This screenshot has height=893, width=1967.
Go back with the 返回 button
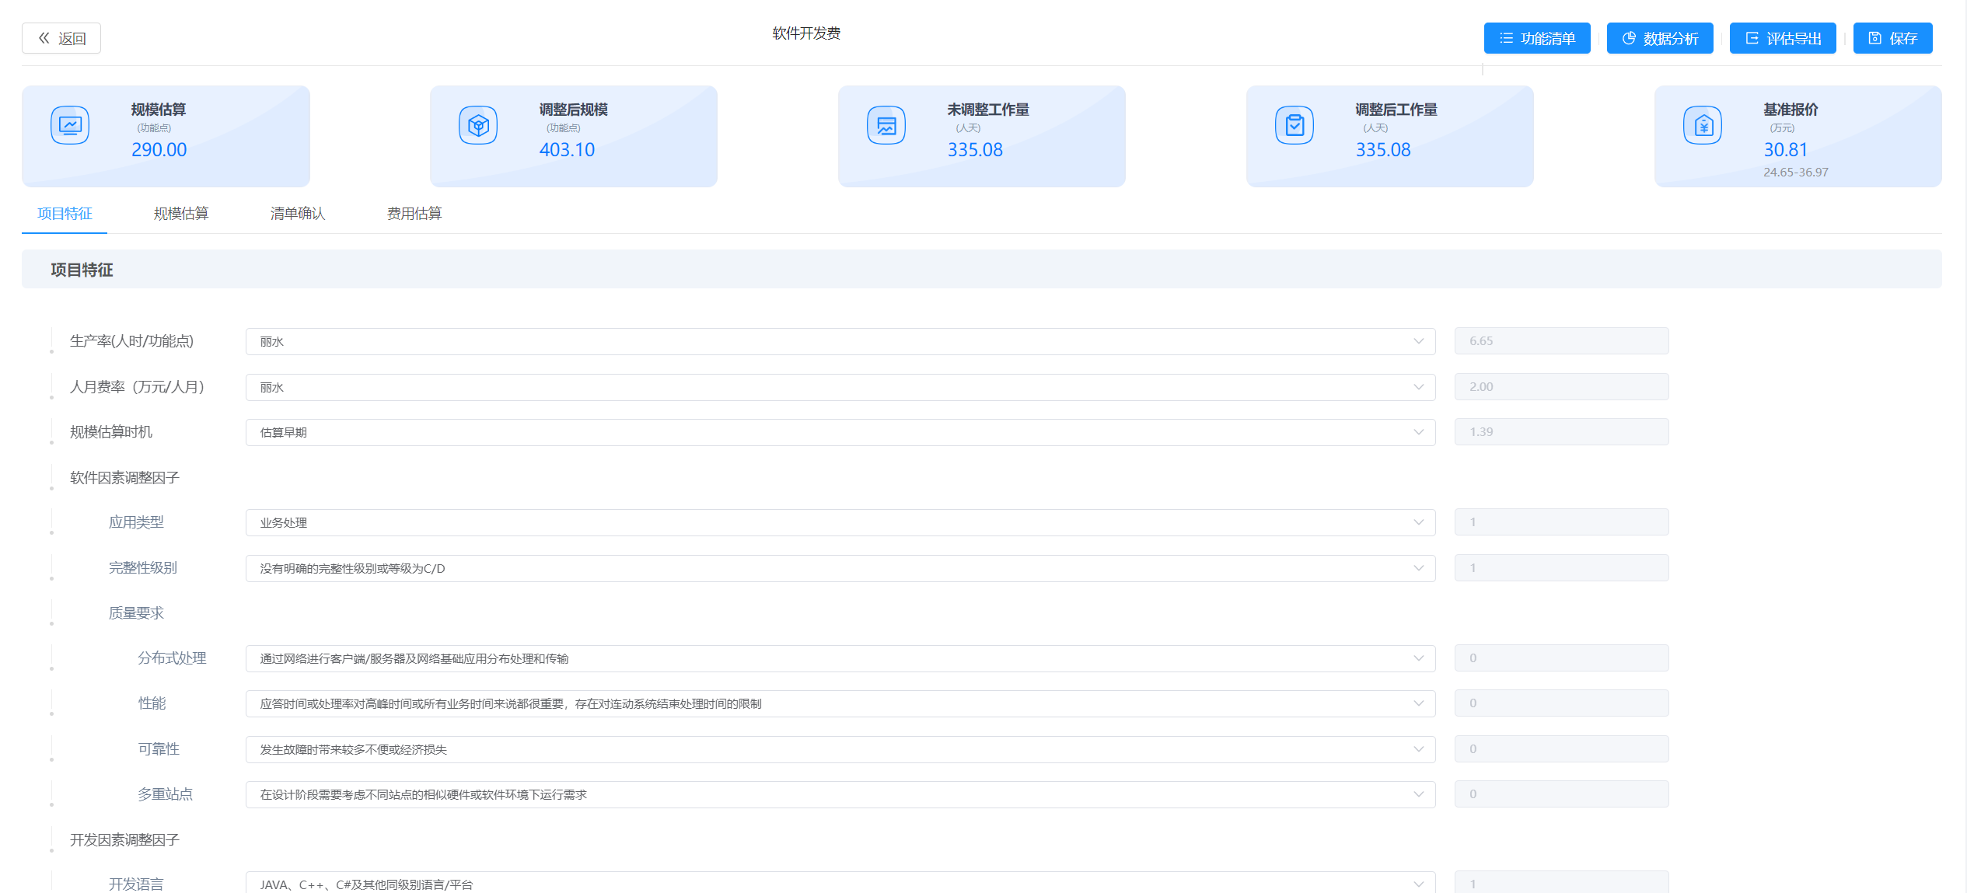61,38
